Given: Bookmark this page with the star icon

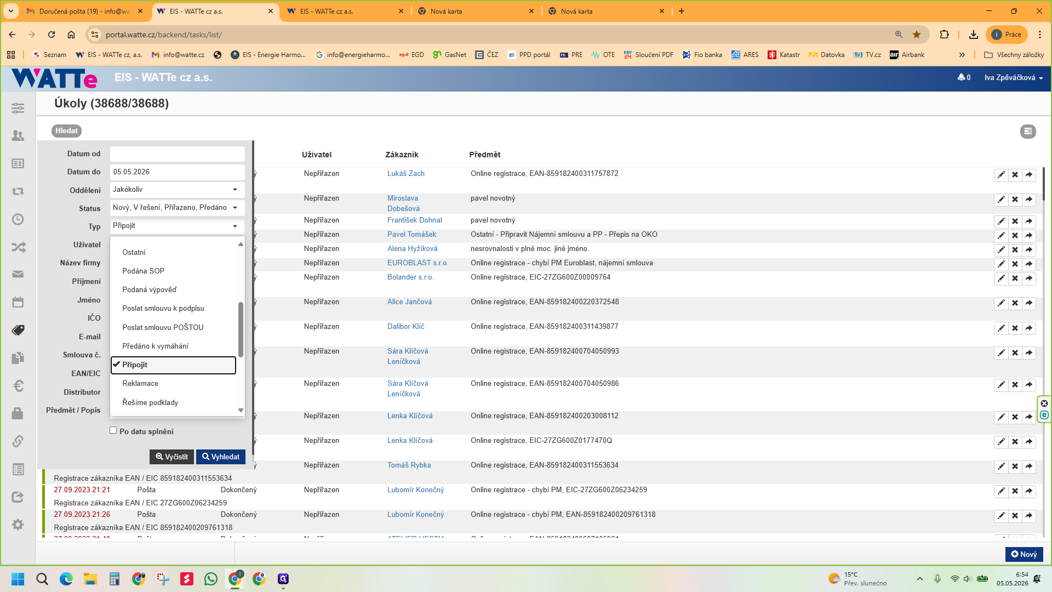Looking at the screenshot, I should (917, 35).
